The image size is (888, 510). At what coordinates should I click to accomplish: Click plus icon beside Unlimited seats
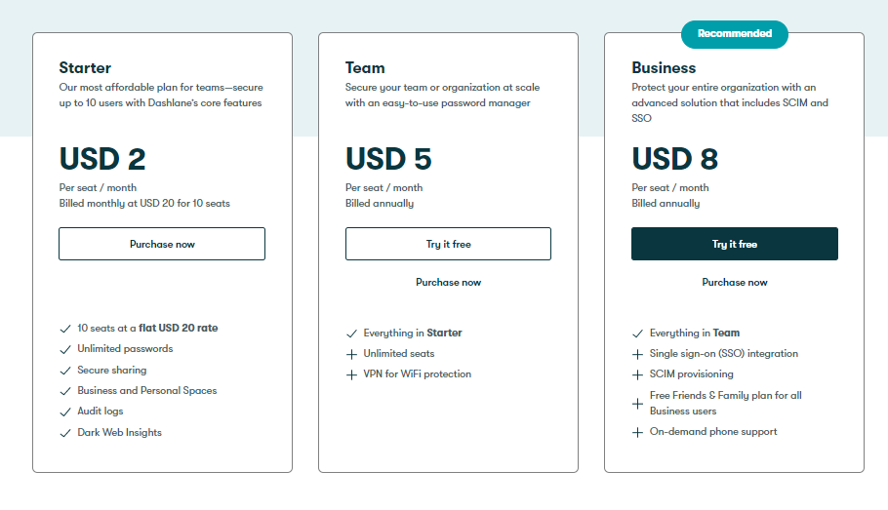(x=351, y=354)
